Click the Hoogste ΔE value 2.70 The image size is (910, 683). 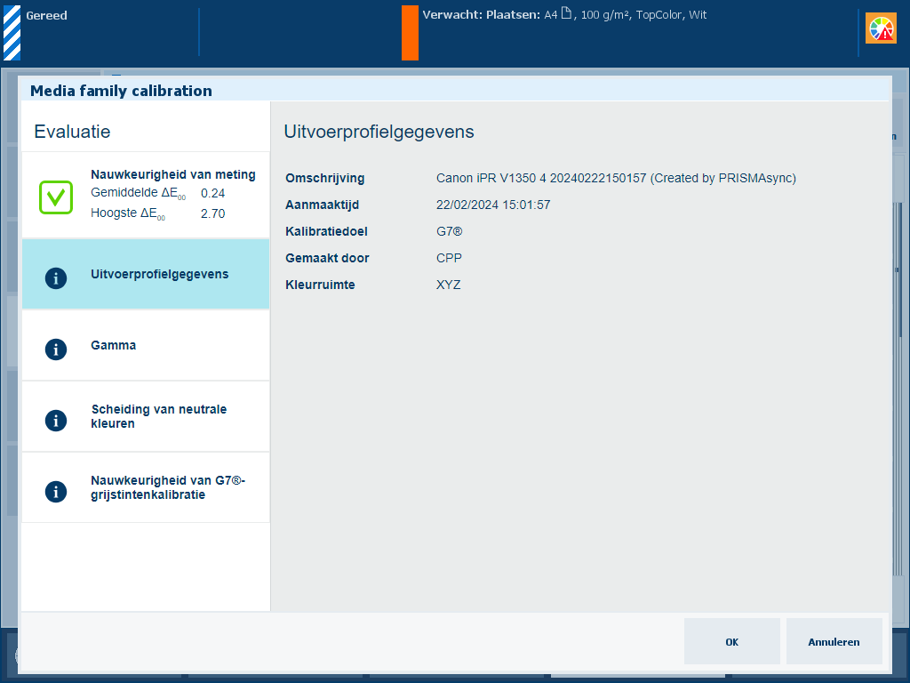(x=213, y=213)
